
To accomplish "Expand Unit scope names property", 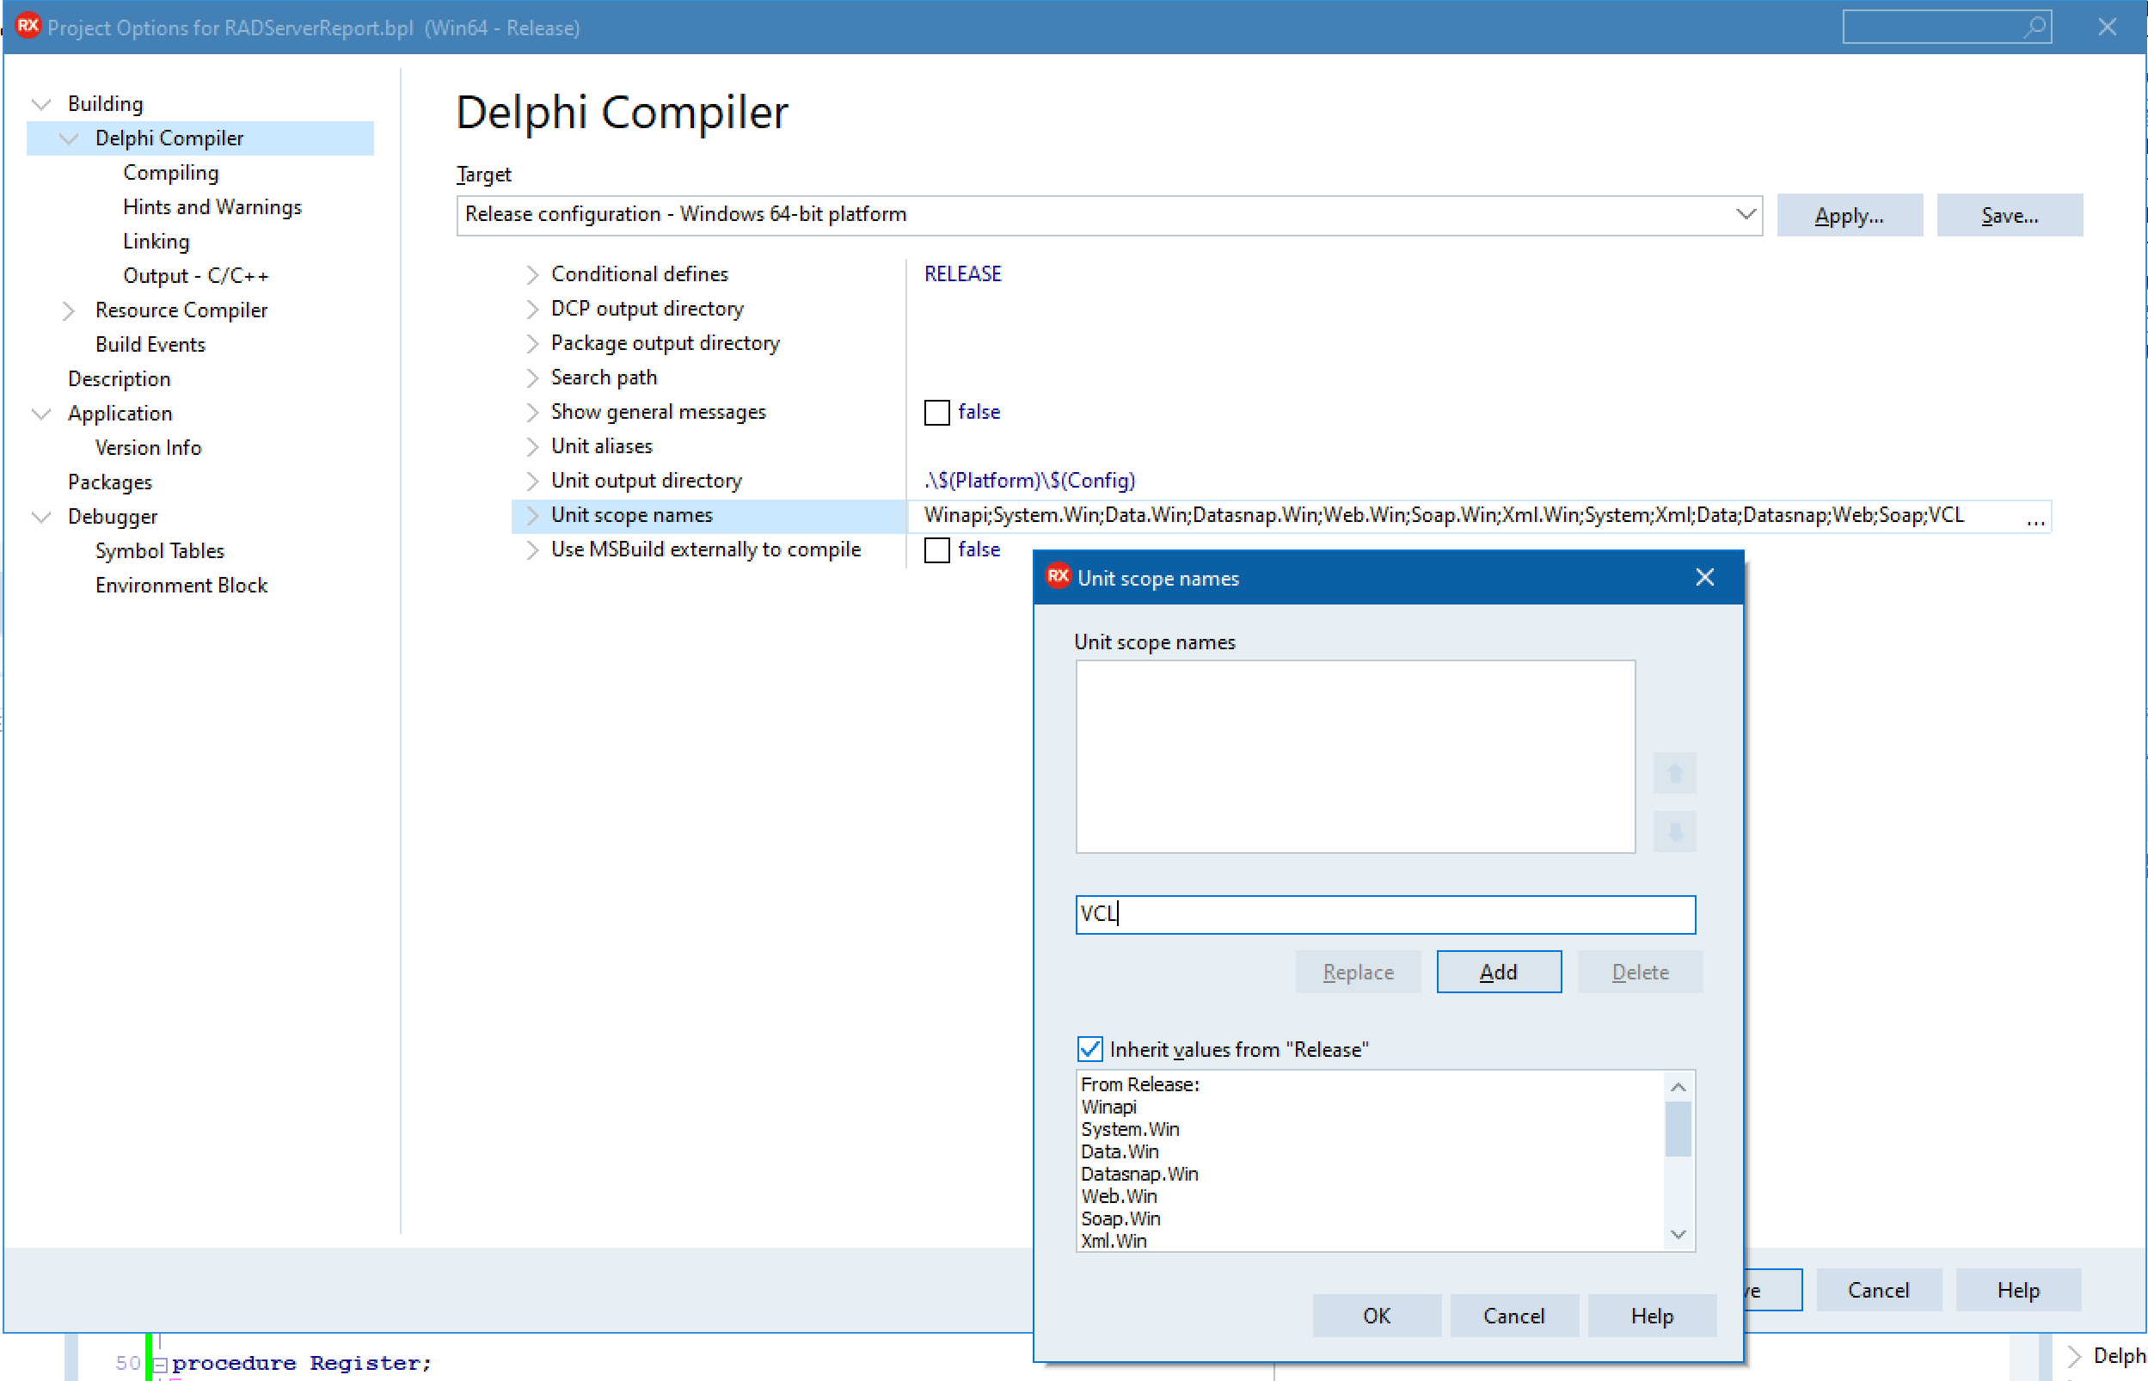I will 531,516.
